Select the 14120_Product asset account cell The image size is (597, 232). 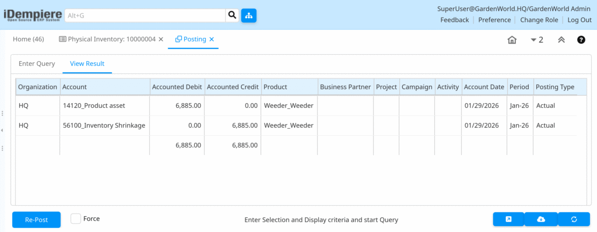105,106
